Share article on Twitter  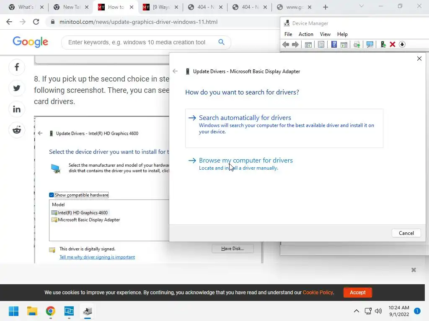click(x=17, y=88)
